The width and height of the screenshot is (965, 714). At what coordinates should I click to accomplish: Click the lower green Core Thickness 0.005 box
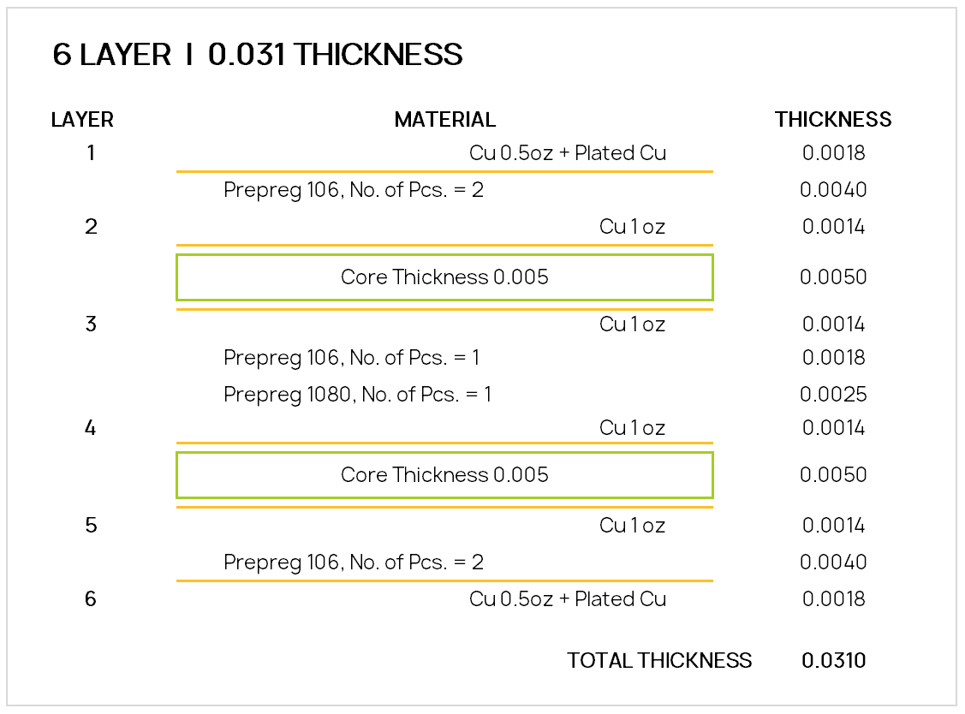pos(444,475)
